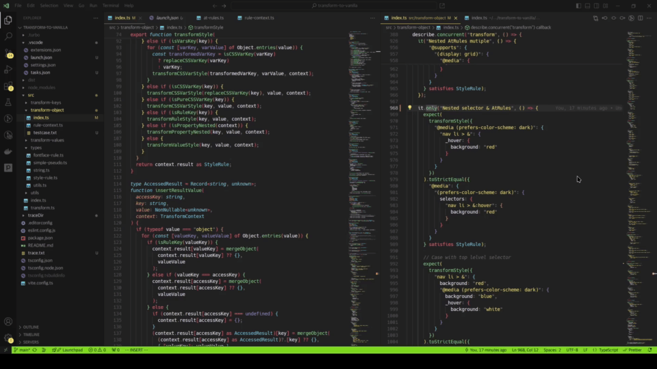Open more actions in right editor group

pyautogui.click(x=649, y=18)
